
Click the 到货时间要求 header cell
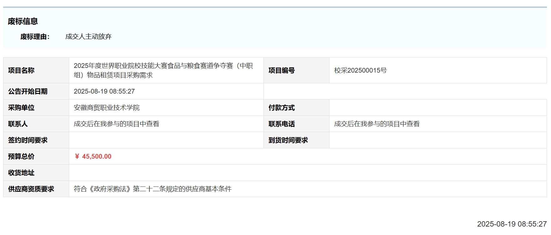click(x=288, y=140)
